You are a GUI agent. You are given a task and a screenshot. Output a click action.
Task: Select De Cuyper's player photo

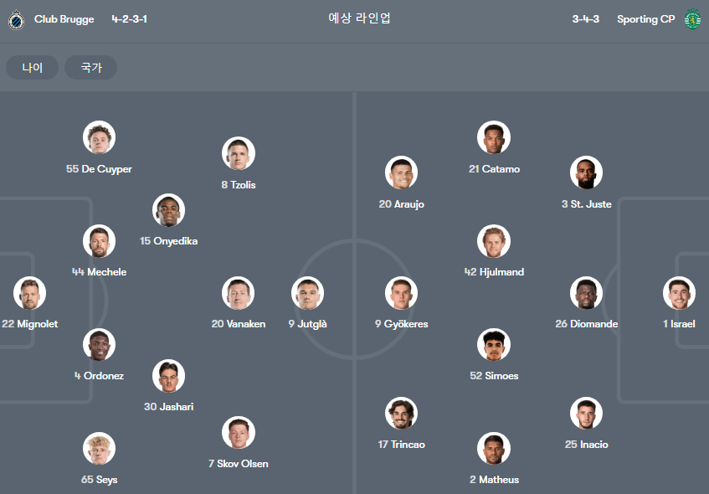99,137
